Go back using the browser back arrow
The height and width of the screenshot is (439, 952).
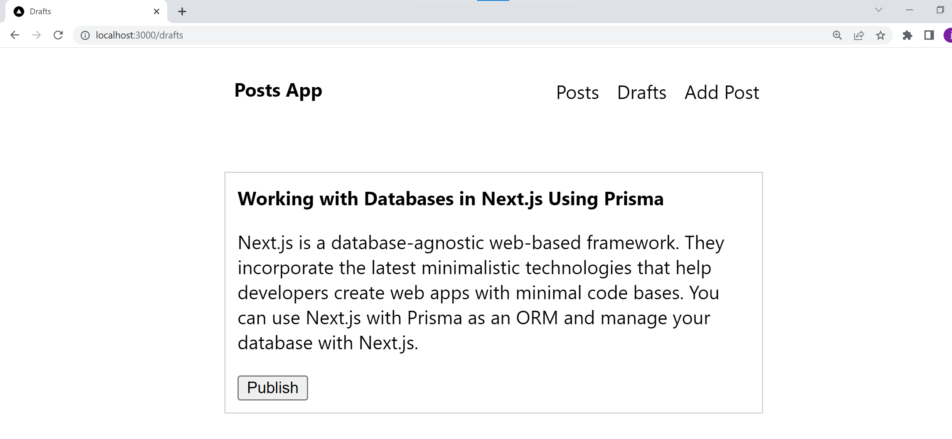tap(15, 35)
